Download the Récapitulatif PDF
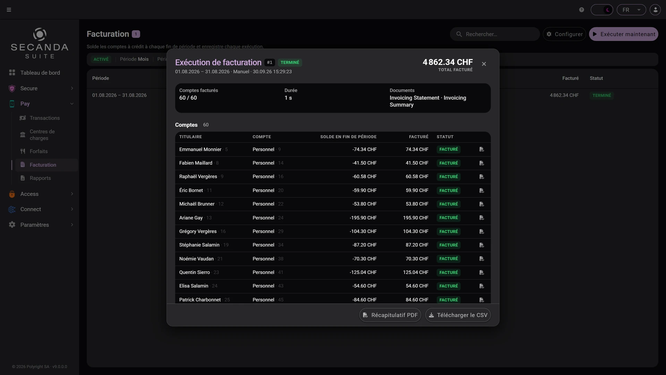This screenshot has height=375, width=666. 390,315
